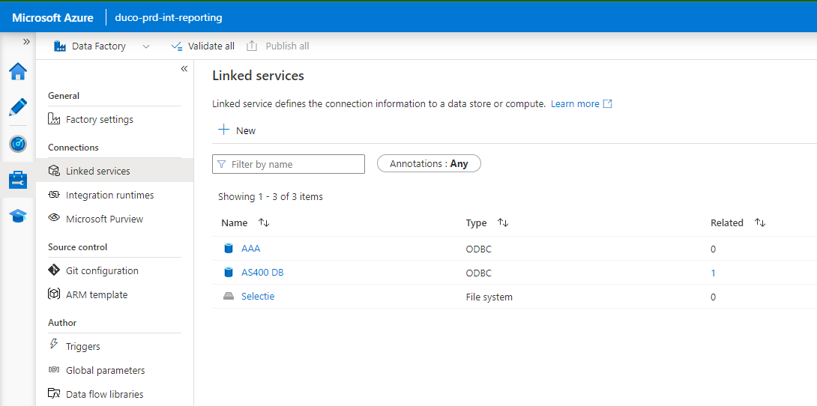
Task: Click Validate all
Action: [203, 46]
